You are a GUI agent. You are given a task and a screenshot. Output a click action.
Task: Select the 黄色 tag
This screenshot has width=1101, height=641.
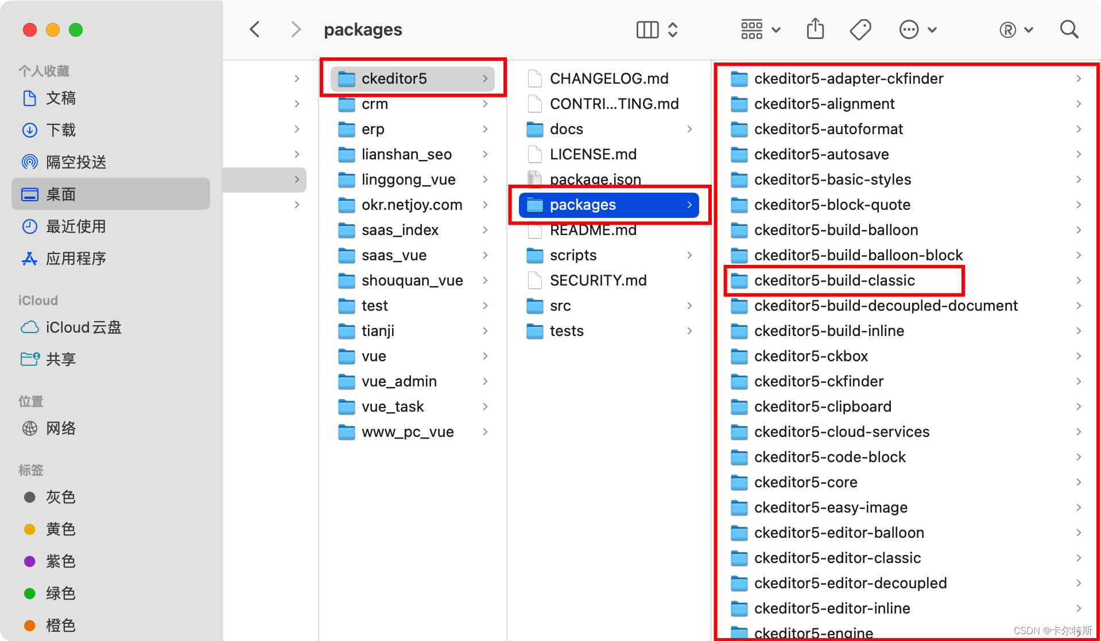[111, 529]
